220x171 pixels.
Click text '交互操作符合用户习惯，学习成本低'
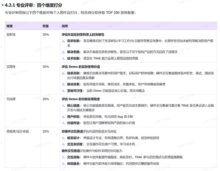111,144
